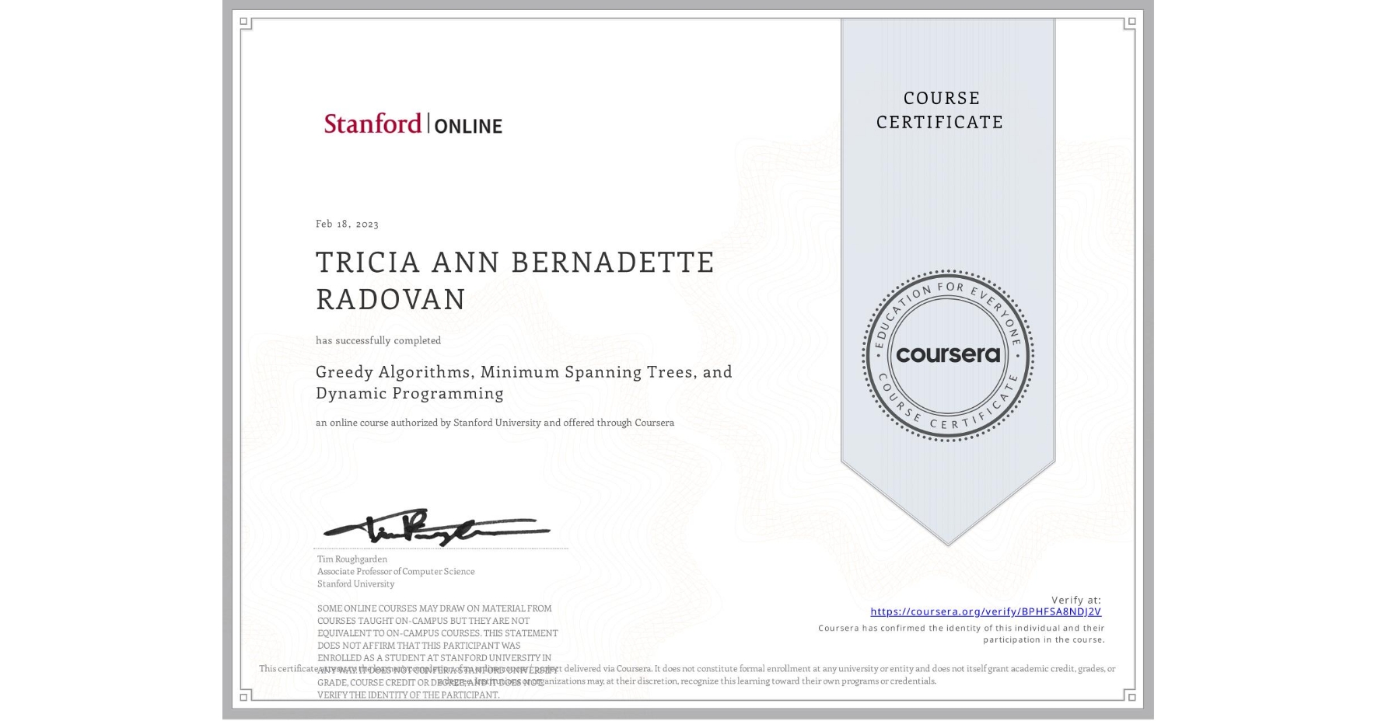Click the Stanford Online logo
The width and height of the screenshot is (1378, 721).
(413, 124)
